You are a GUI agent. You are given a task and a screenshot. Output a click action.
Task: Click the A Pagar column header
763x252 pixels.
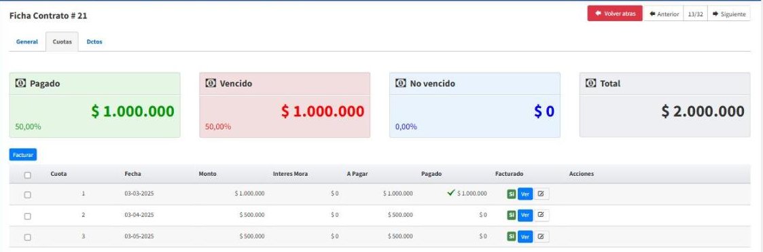pos(357,174)
